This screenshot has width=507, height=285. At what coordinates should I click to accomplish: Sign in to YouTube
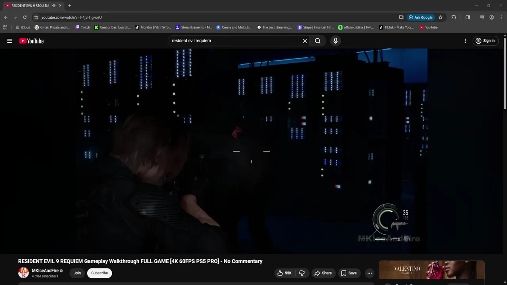[x=485, y=41]
